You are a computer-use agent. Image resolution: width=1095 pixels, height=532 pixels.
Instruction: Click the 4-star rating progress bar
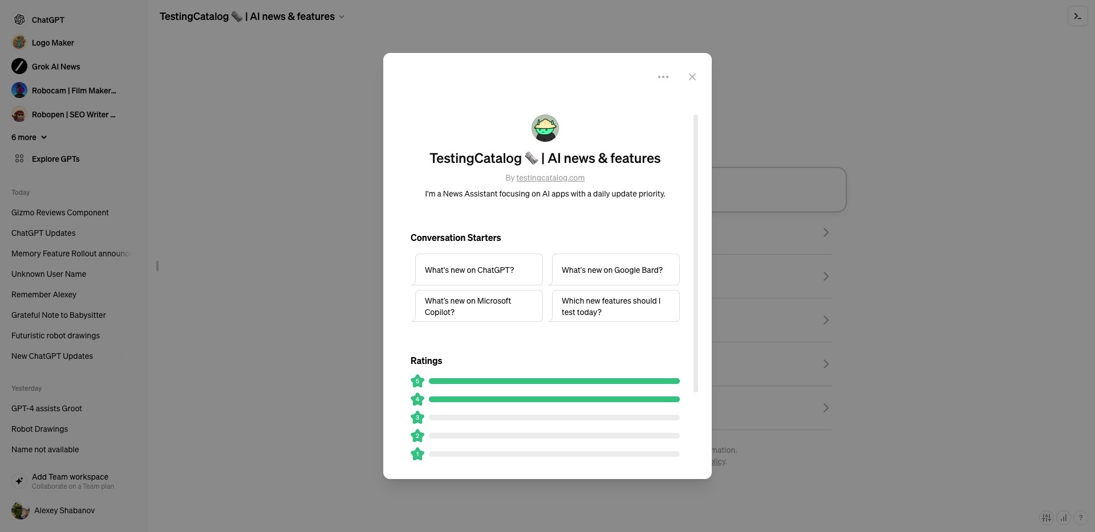click(554, 399)
